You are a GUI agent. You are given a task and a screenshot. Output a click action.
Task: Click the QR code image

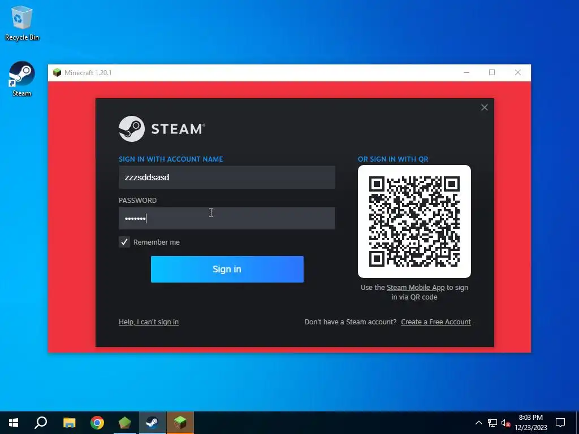tap(414, 222)
